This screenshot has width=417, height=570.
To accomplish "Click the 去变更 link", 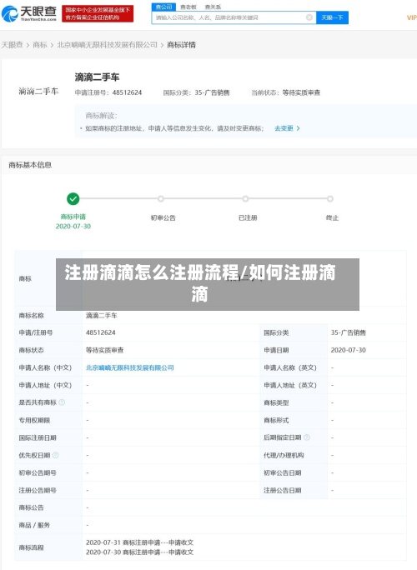I will click(x=284, y=128).
